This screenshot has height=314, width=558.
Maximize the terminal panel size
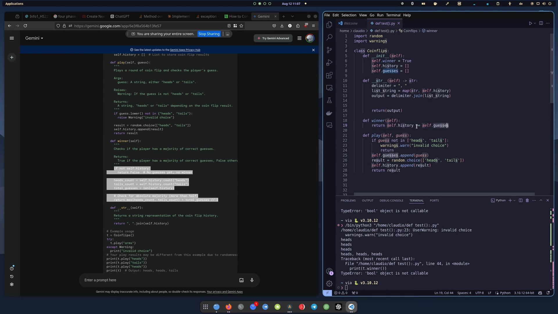541,200
